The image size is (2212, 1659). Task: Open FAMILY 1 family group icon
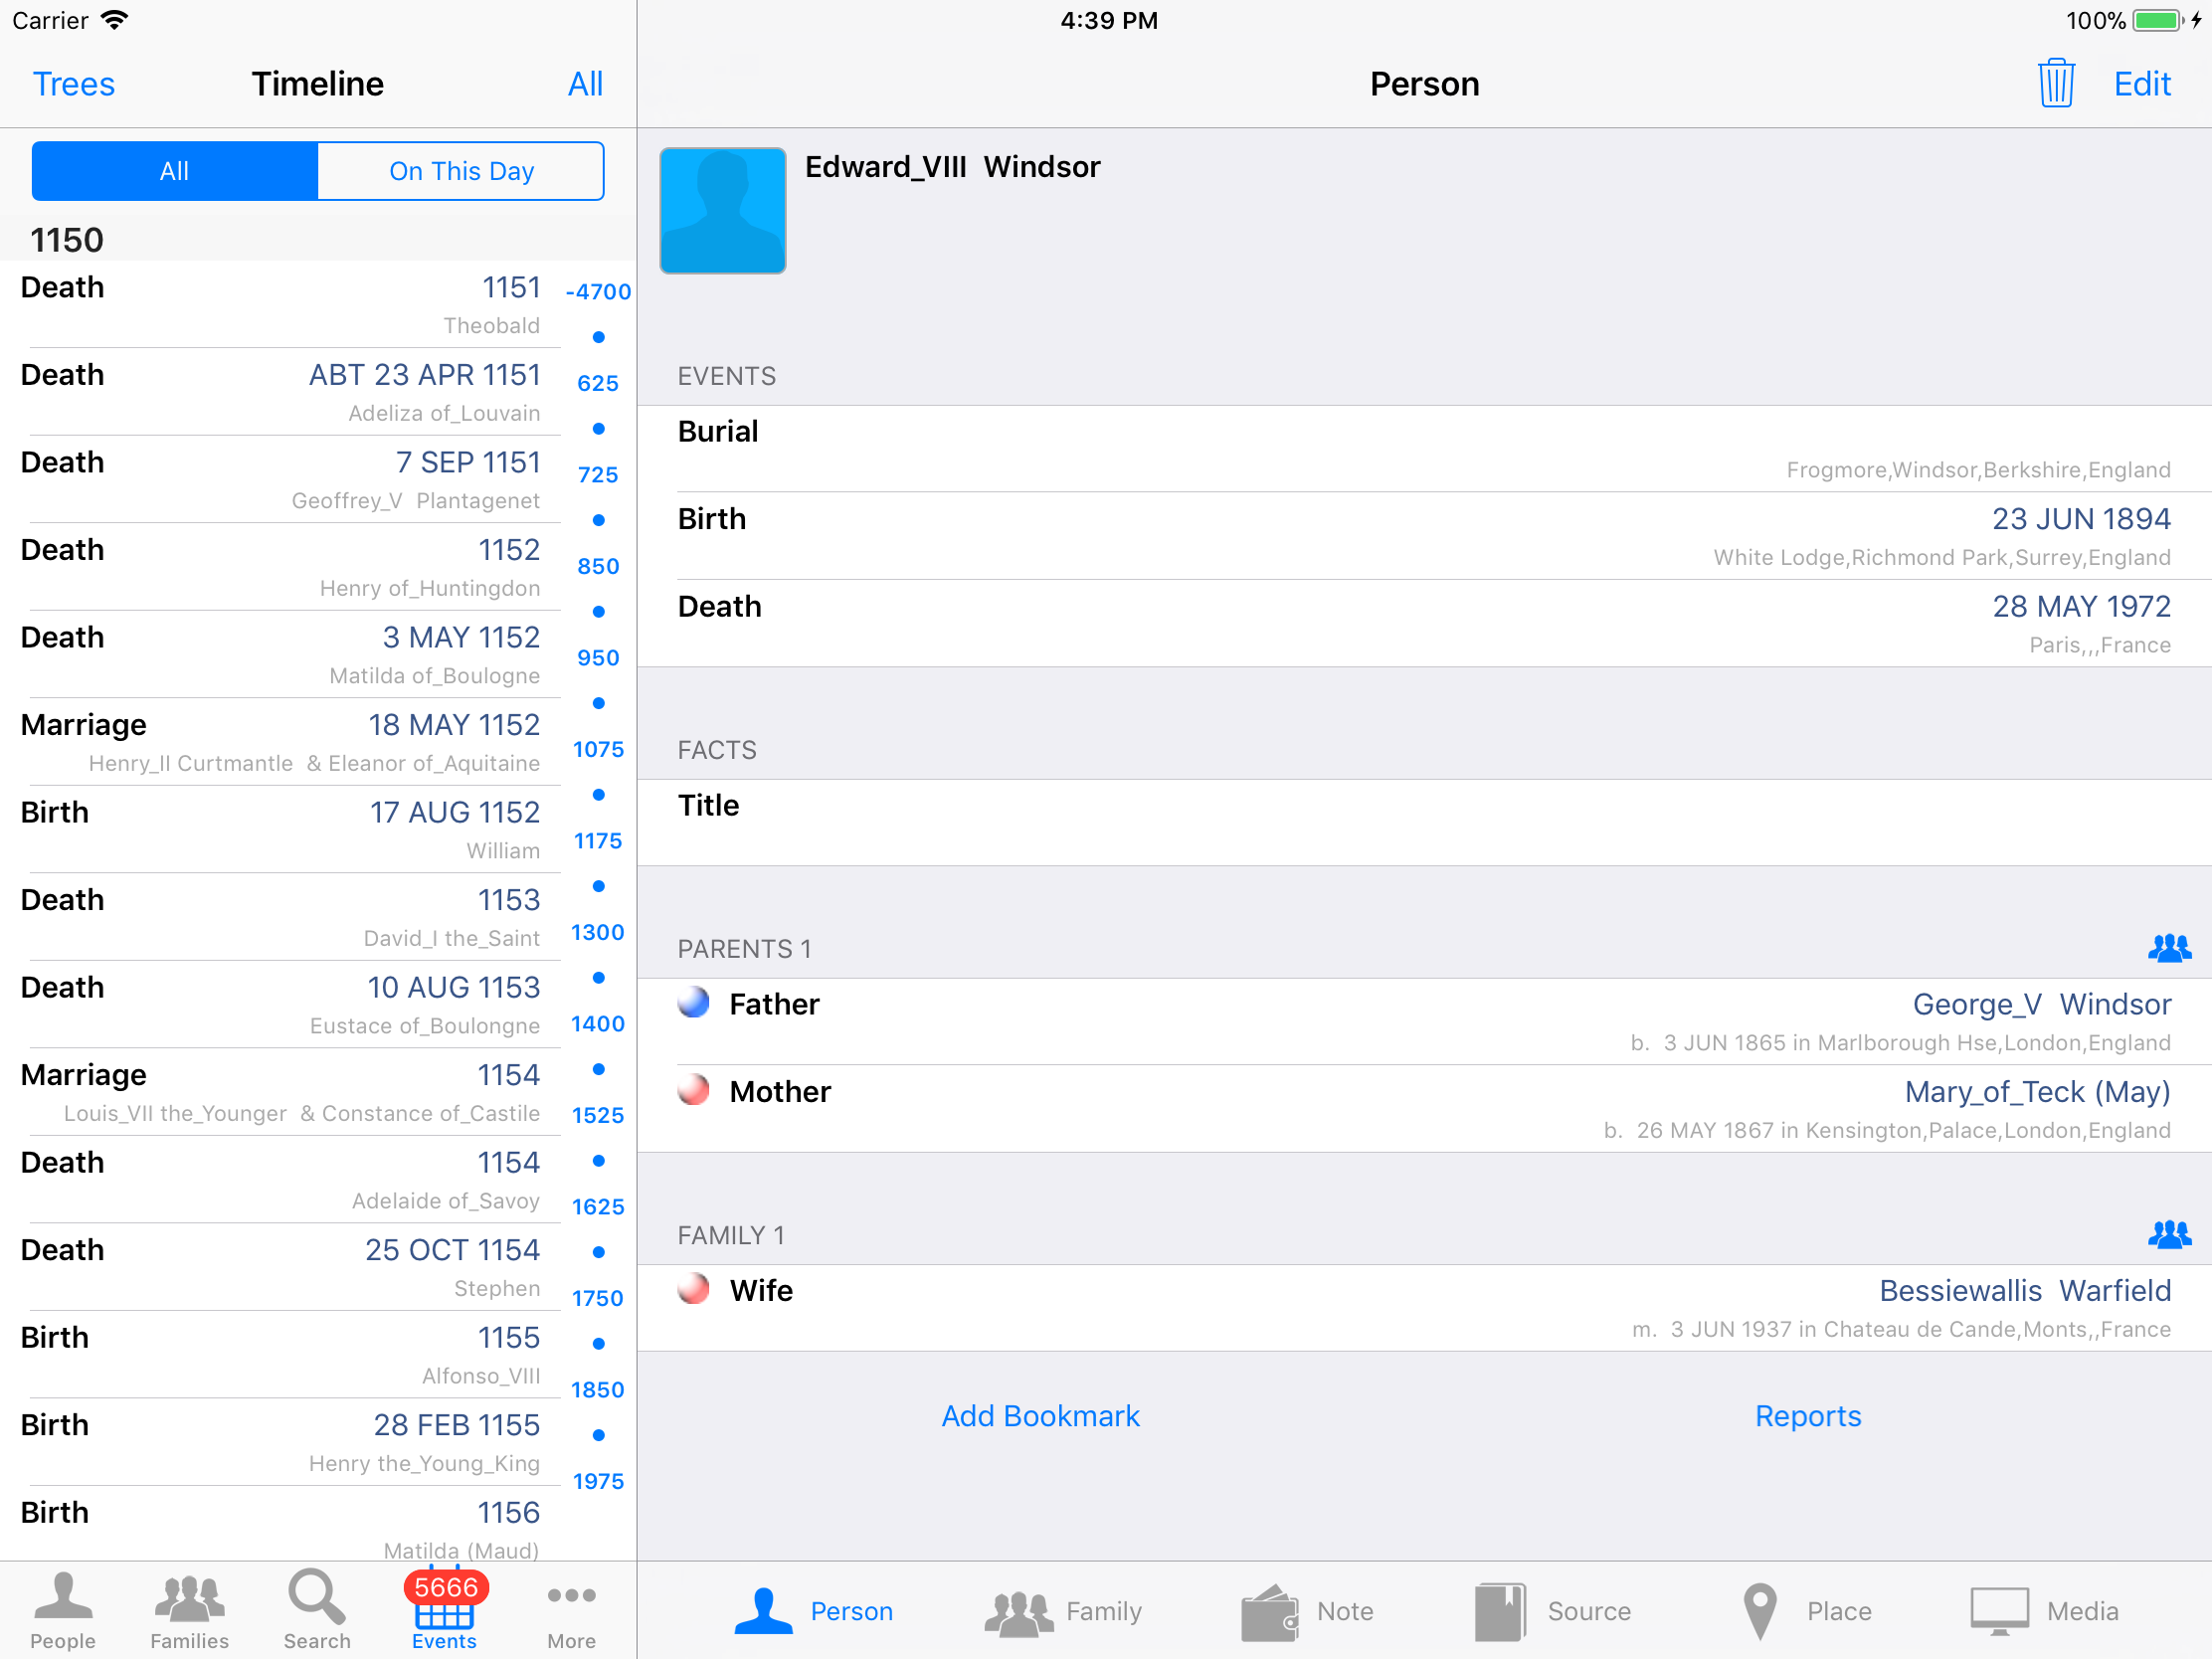click(x=2168, y=1234)
